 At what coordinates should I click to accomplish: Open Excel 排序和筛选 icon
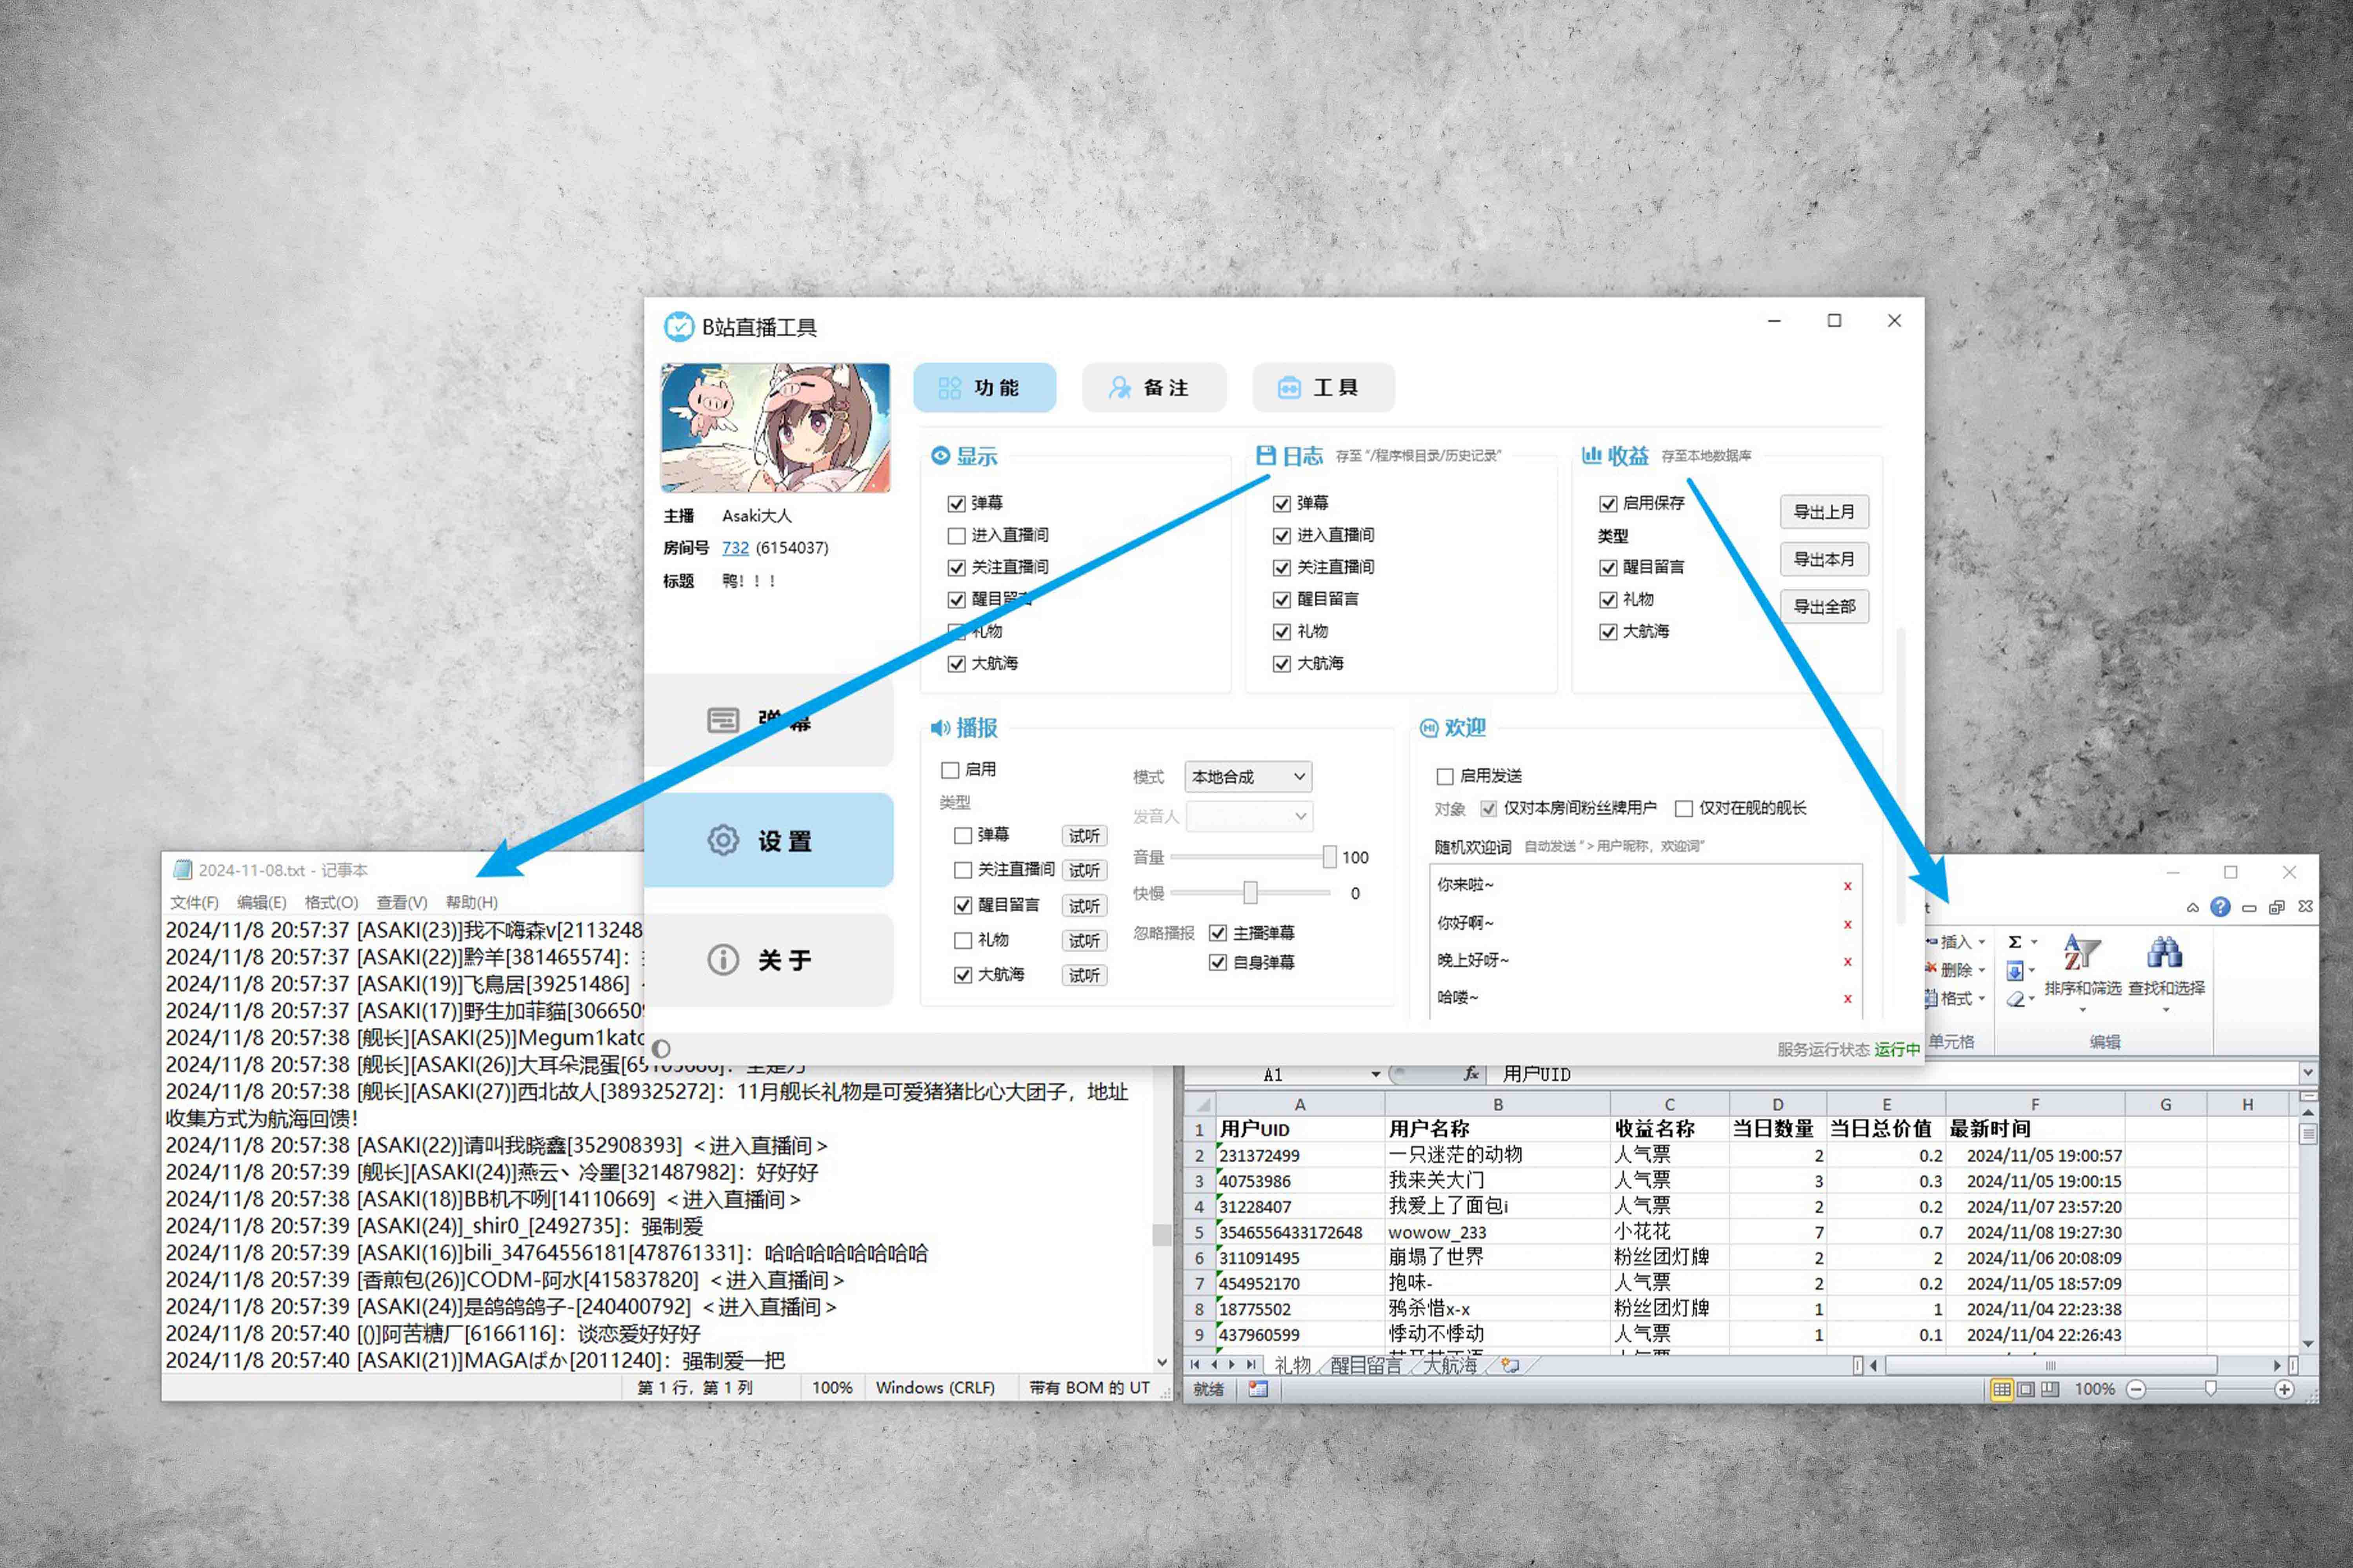(2082, 952)
